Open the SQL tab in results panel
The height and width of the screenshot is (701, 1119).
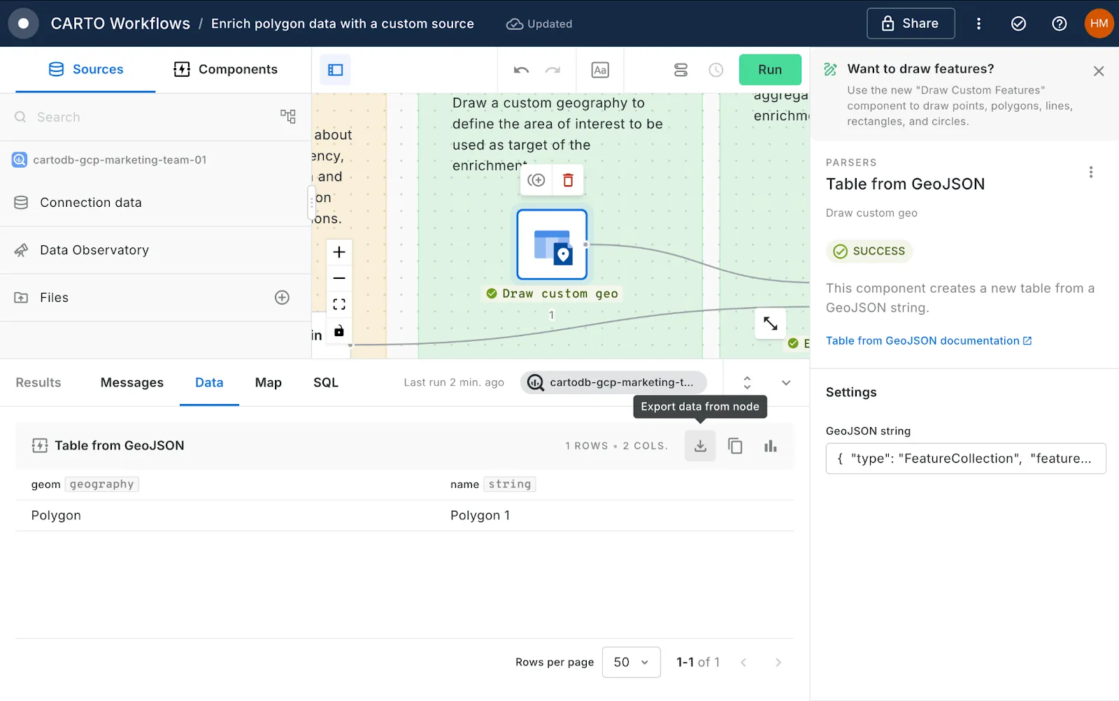tap(325, 382)
